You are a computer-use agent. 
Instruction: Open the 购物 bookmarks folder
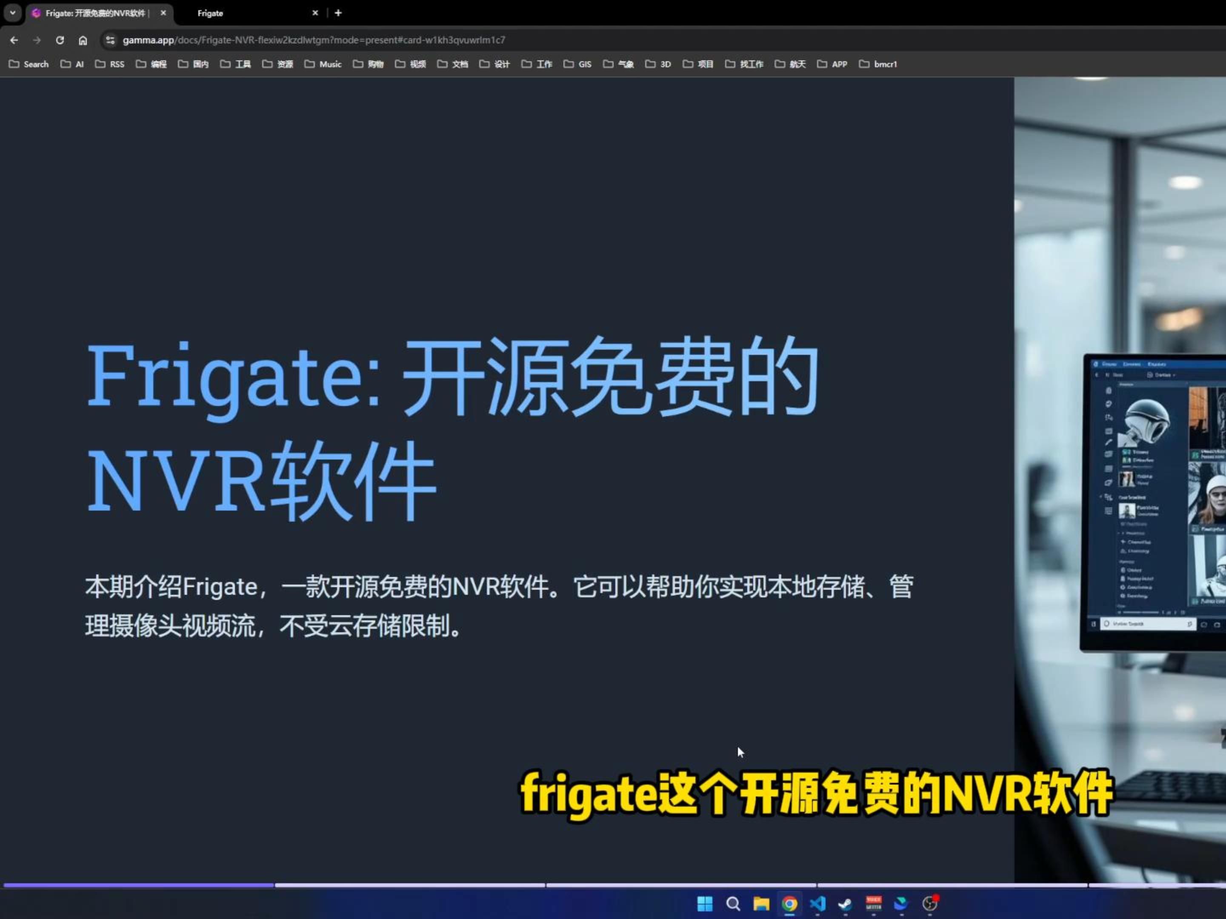point(369,64)
